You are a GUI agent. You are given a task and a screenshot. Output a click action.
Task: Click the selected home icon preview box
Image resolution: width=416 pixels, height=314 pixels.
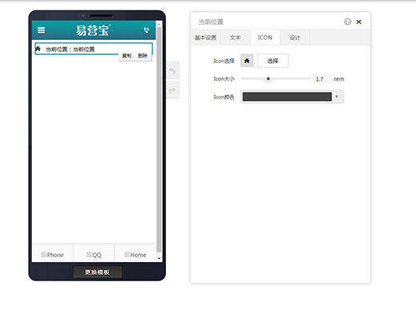[247, 61]
